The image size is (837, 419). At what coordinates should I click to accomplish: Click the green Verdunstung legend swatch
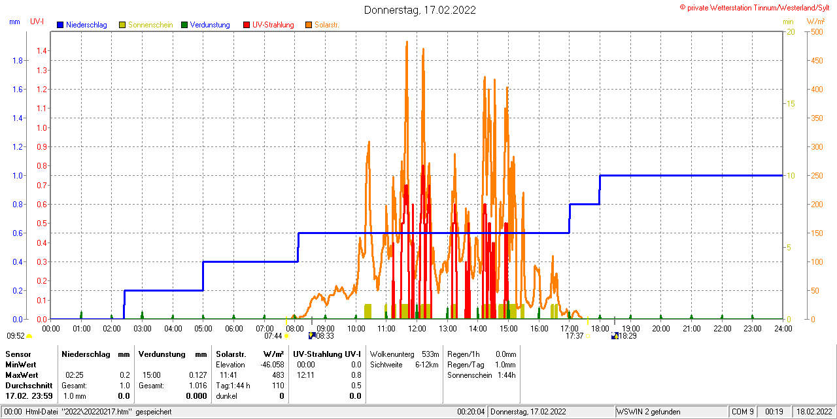point(184,25)
